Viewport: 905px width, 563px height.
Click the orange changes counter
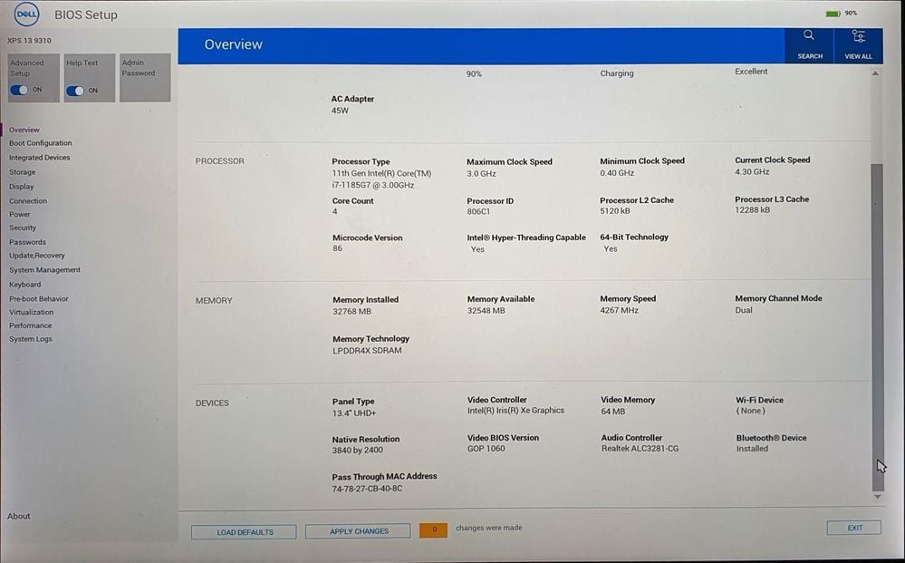433,529
